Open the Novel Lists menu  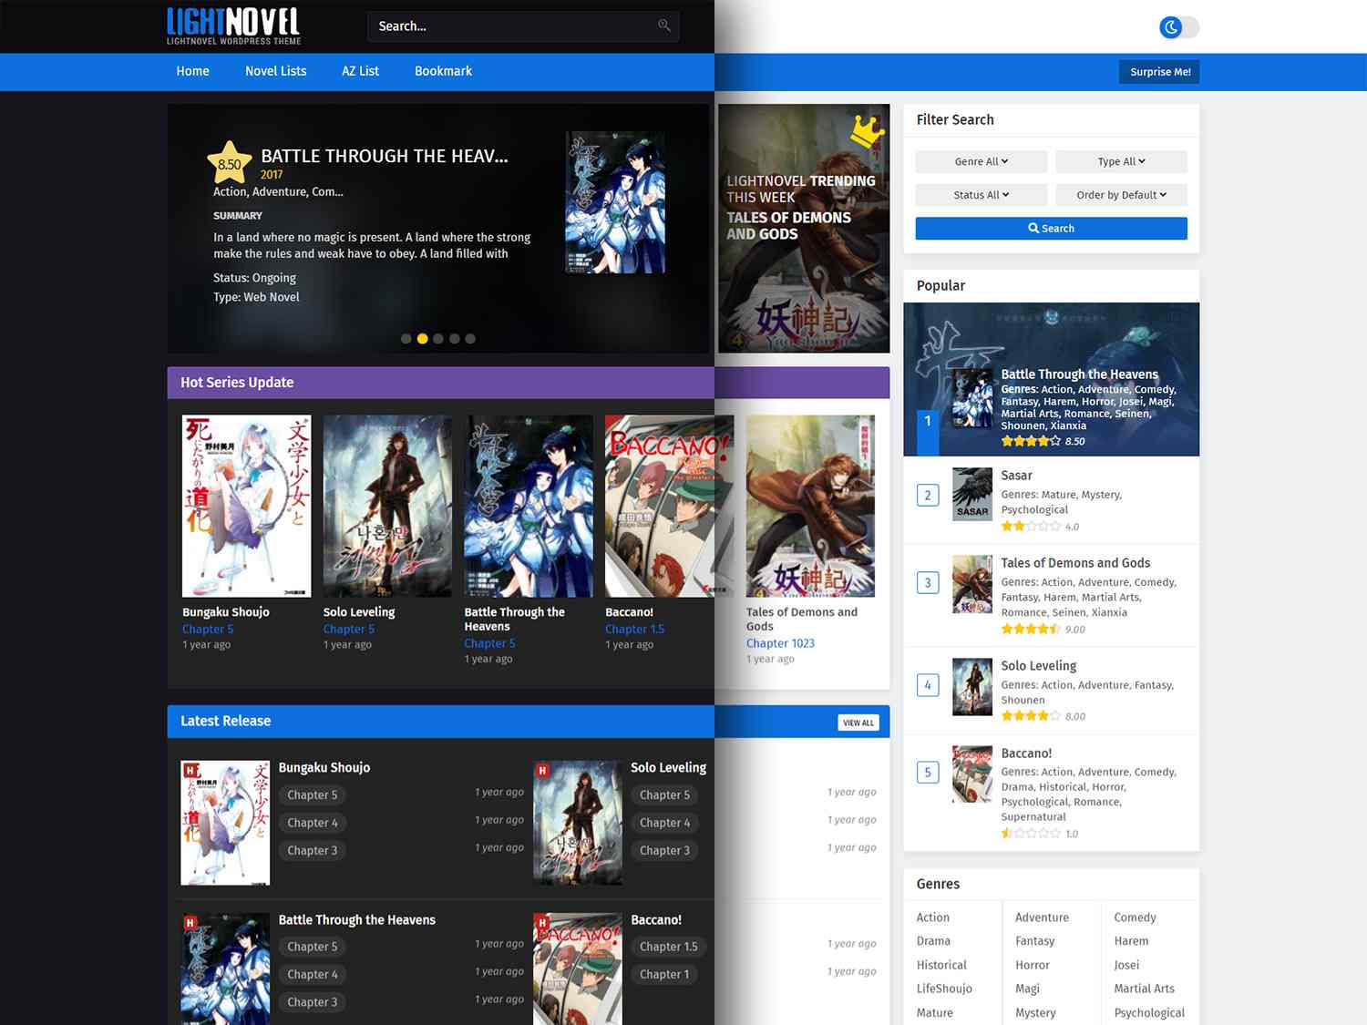[x=275, y=71]
